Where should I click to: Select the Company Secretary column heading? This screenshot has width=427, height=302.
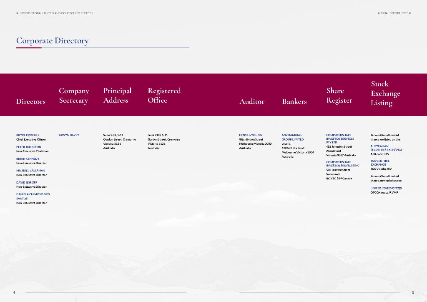click(74, 96)
